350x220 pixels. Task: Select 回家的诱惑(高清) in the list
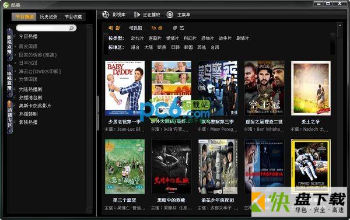[x=38, y=55]
